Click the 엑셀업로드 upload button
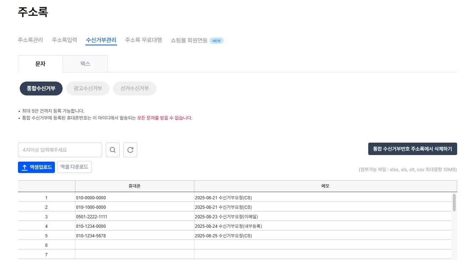474x260 pixels. pyautogui.click(x=36, y=167)
